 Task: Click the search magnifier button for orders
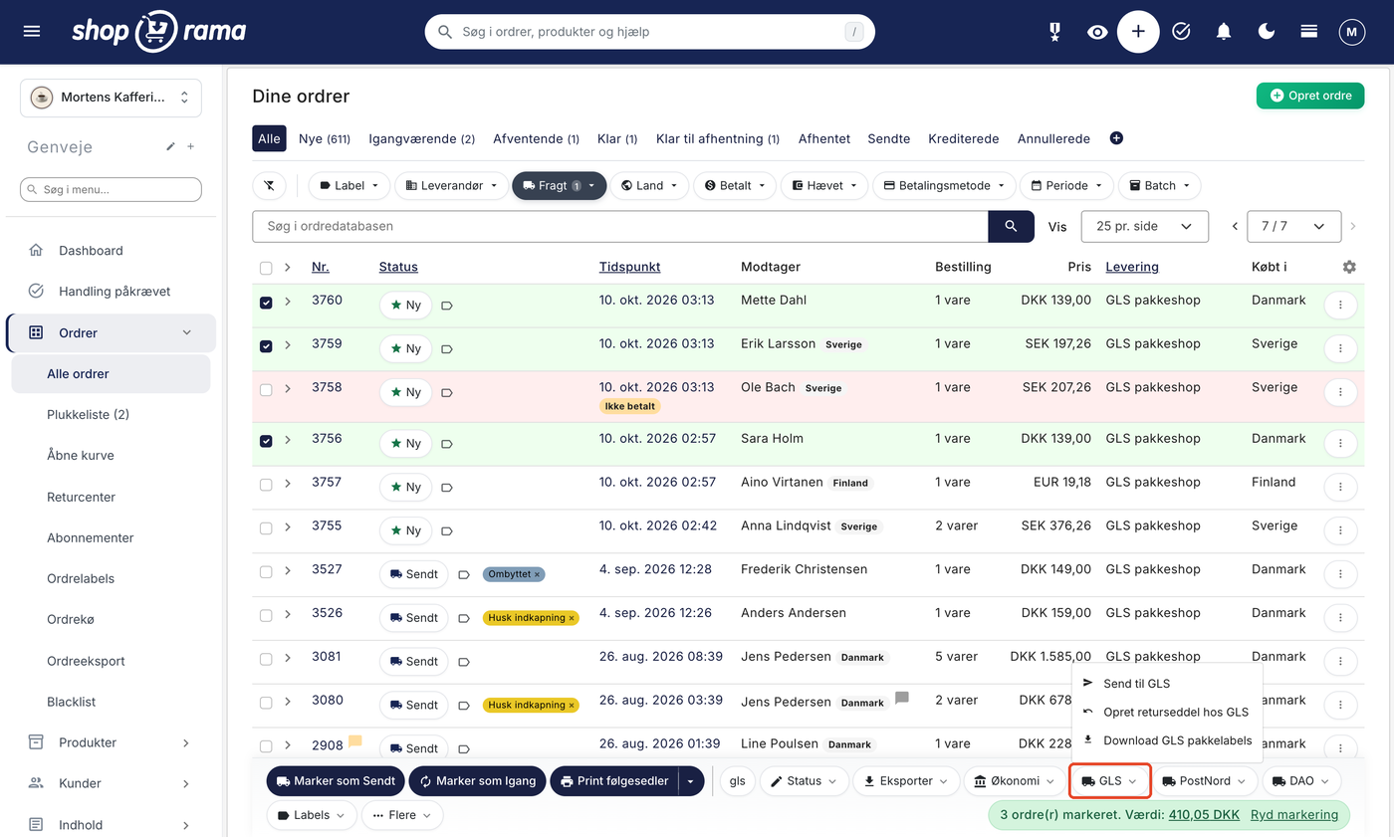coord(1012,227)
